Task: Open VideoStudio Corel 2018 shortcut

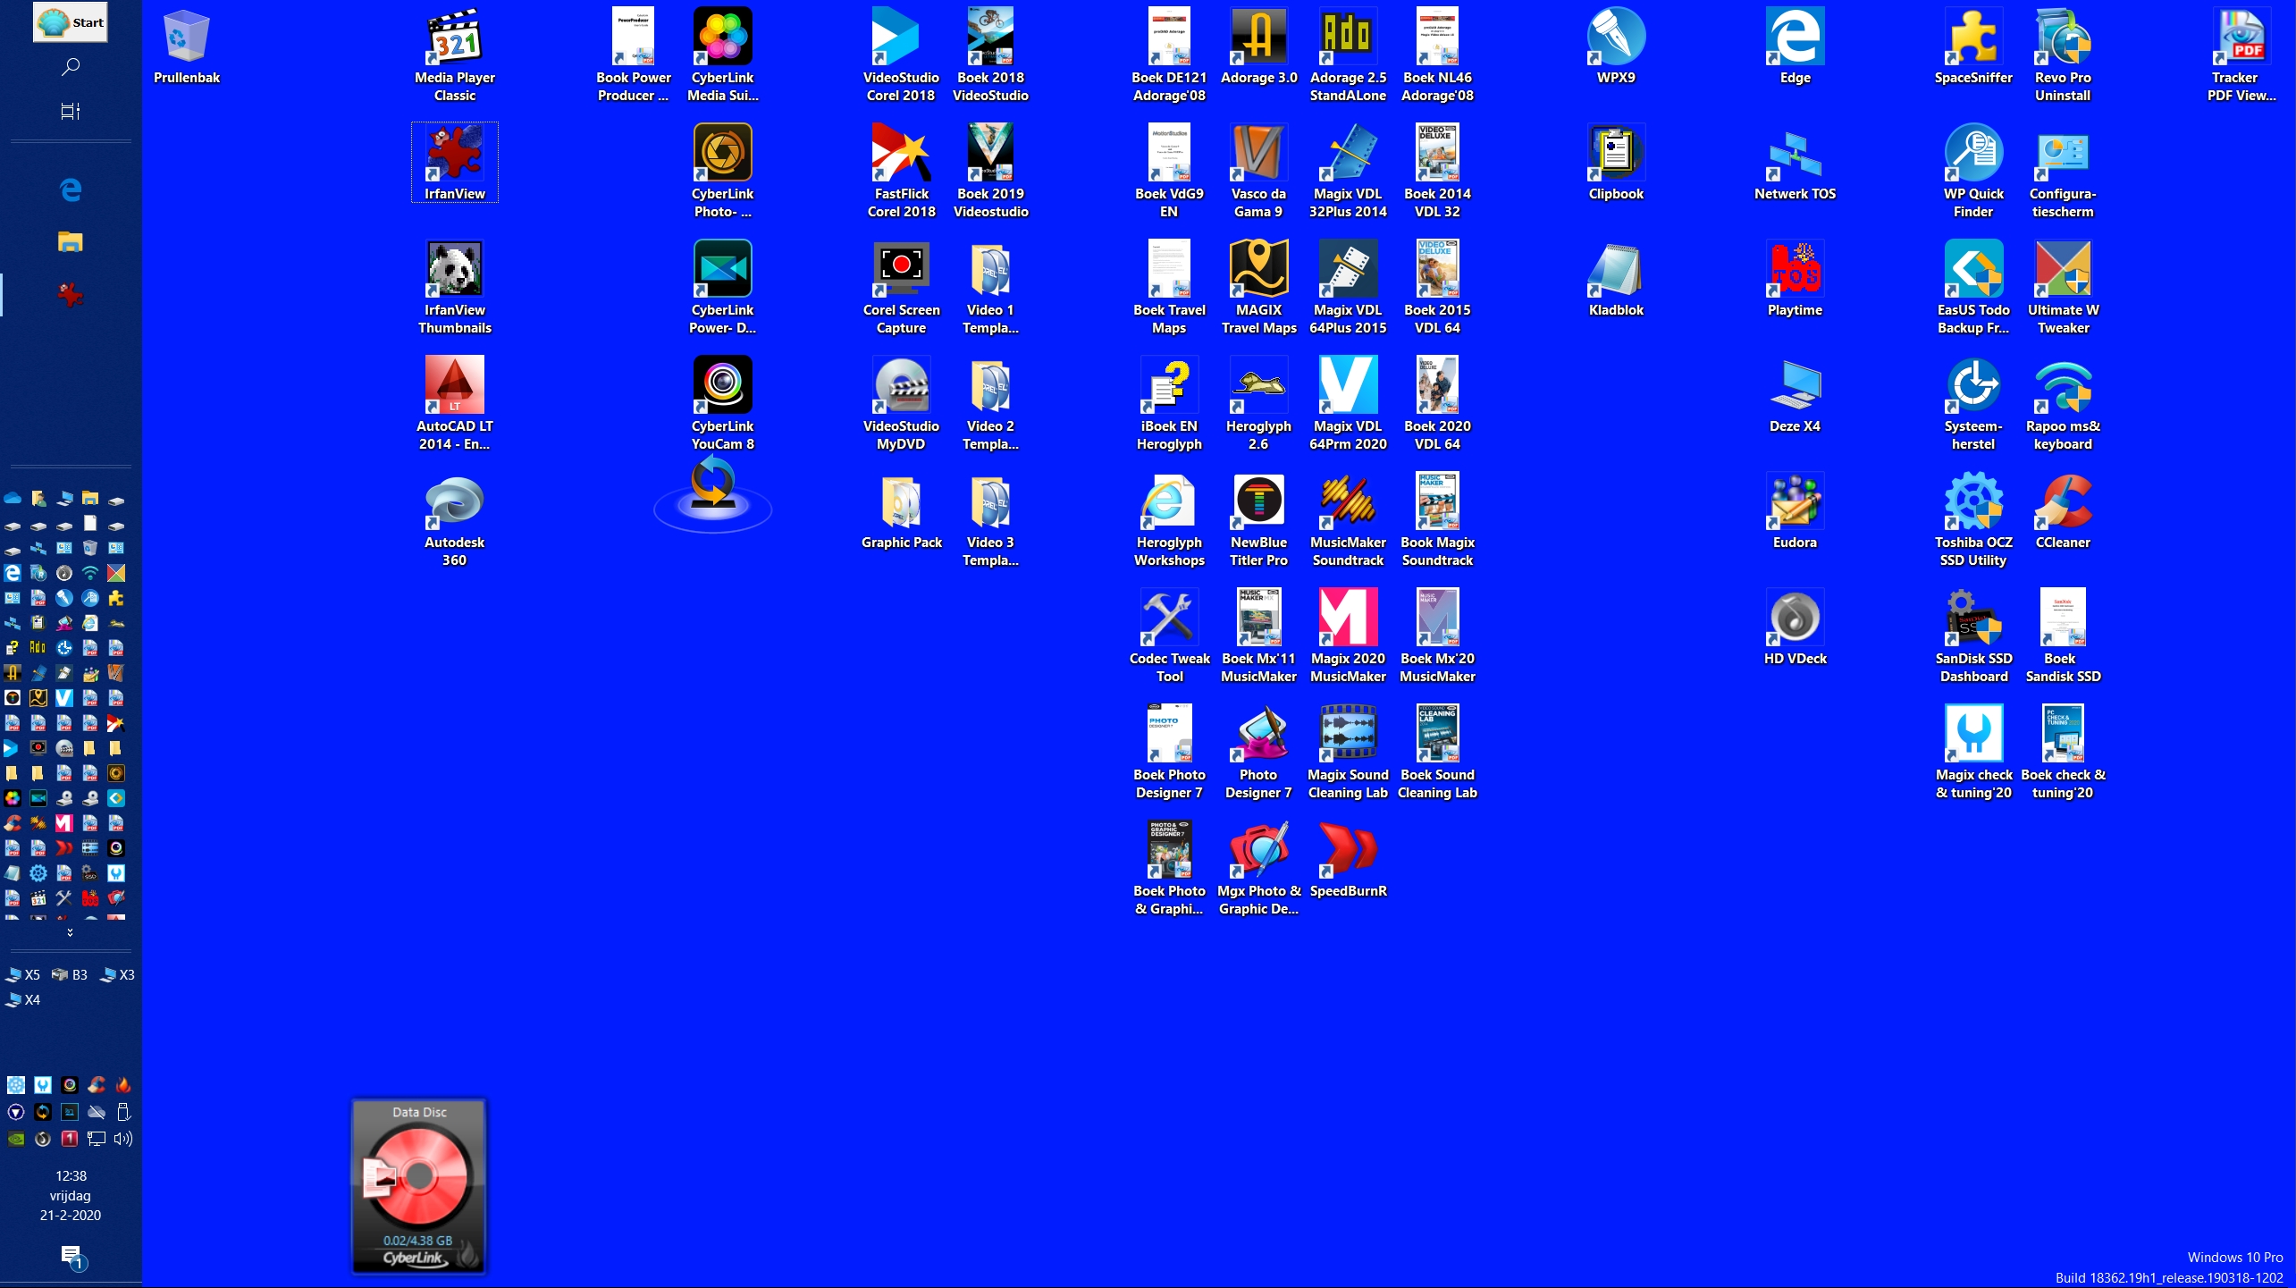Action: tap(901, 56)
